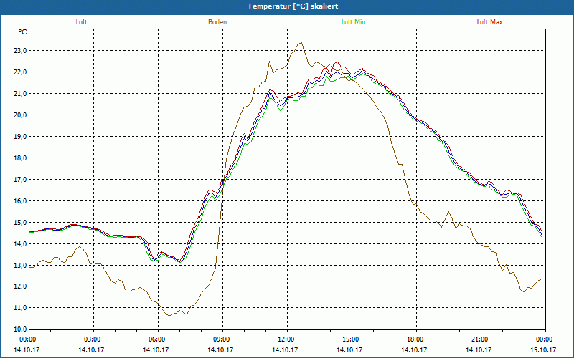The image size is (574, 358).
Task: Click the 22,0 y-axis value
Action: (x=20, y=72)
